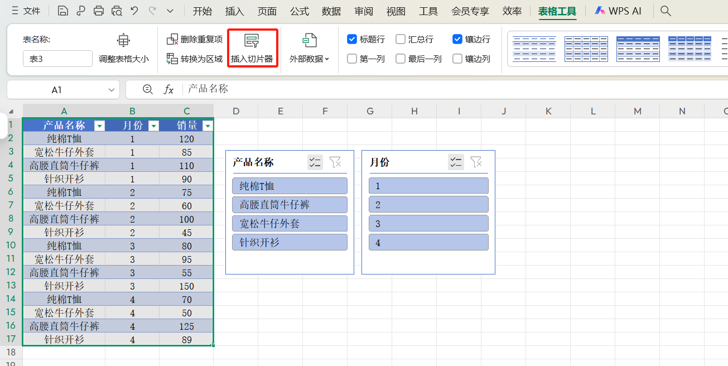This screenshot has width=728, height=366.
Task: Click the Save icon in quick access toolbar
Action: coord(62,10)
